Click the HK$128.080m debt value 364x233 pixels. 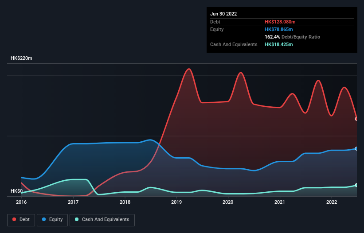coord(280,22)
